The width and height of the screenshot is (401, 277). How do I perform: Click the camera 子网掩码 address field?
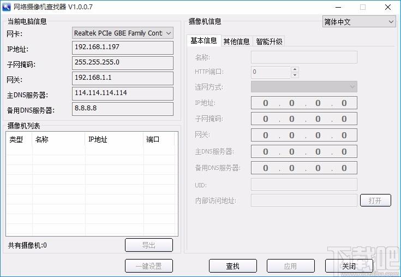pos(304,119)
